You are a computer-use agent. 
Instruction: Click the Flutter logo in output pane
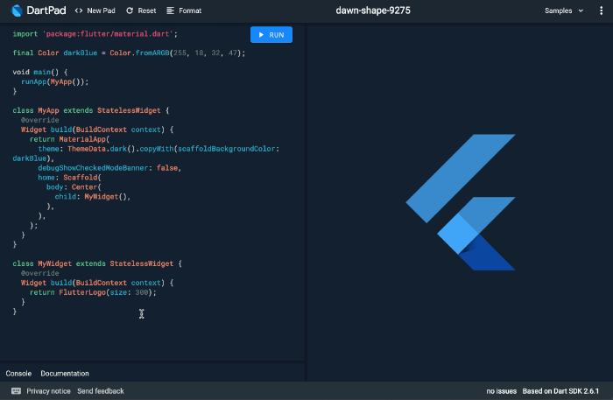coord(460,203)
